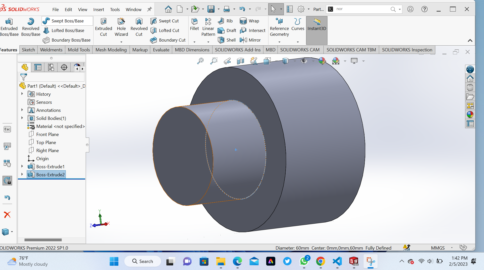Click the feature tree horizontal scrollbar
Viewport: 484px width, 270px height.
pos(43,240)
